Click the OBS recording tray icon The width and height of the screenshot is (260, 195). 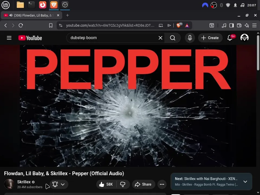click(x=214, y=5)
